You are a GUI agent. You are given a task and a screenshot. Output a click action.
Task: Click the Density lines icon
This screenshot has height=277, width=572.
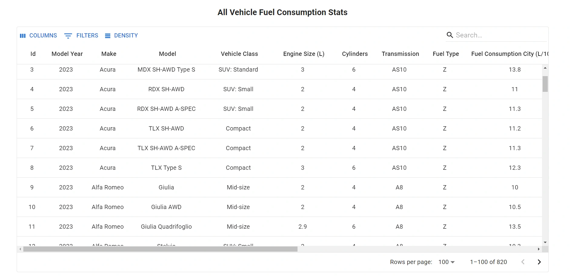pos(108,36)
